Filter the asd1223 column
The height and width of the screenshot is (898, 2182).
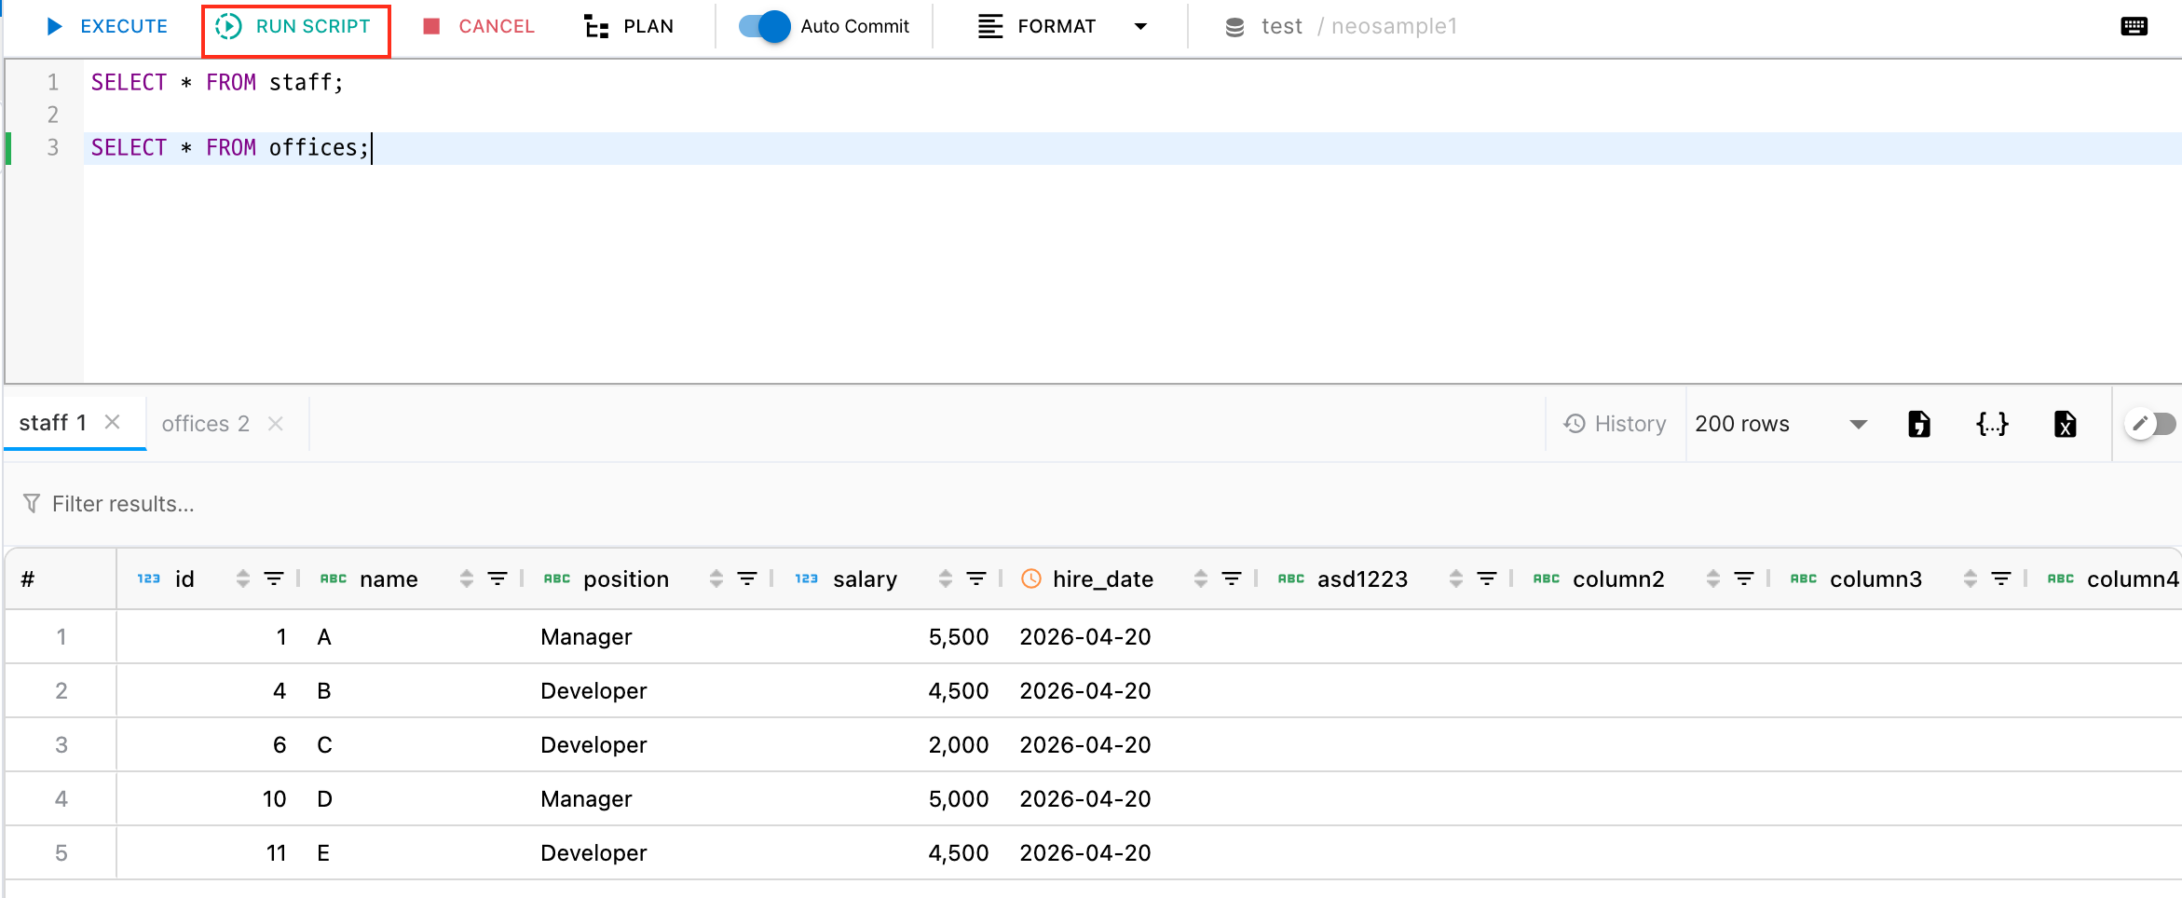[1487, 578]
